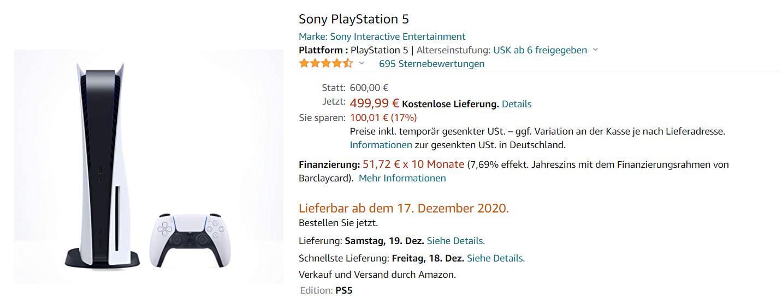The width and height of the screenshot is (782, 304).
Task: Select the PS5 edition label
Action: tap(343, 290)
